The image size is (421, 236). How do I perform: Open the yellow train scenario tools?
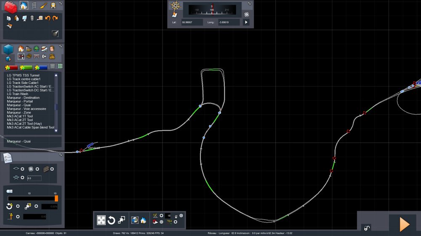(53, 5)
